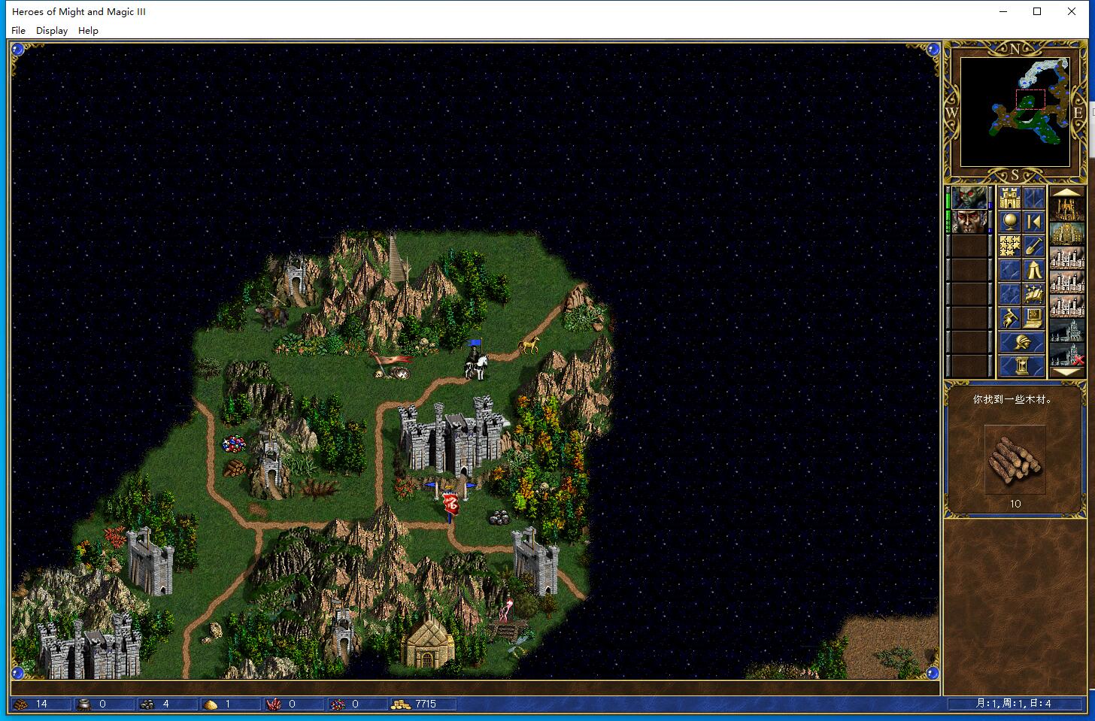The width and height of the screenshot is (1095, 721).
Task: Click the wood pile icon in the info panel
Action: [x=1015, y=459]
